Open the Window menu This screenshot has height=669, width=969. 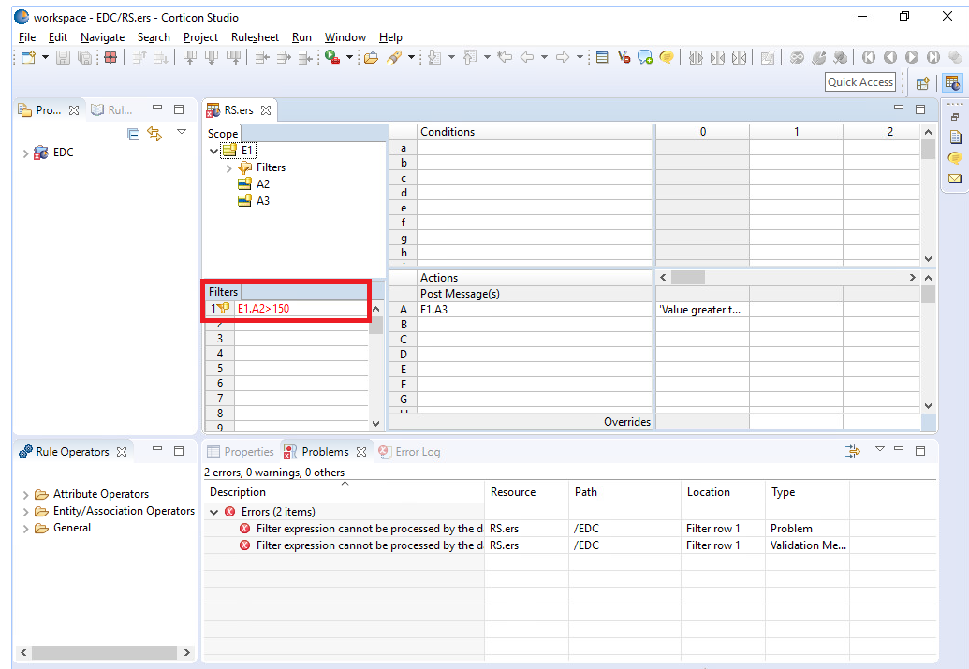point(345,37)
